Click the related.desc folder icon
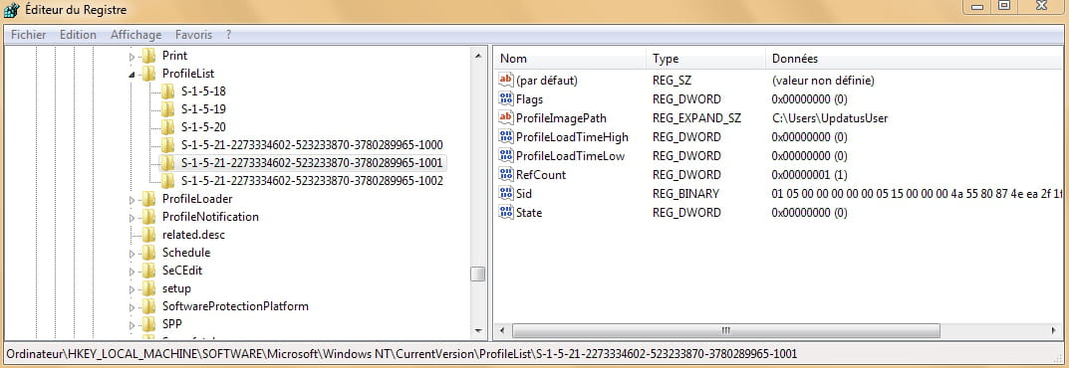The height and width of the screenshot is (368, 1069). click(148, 235)
